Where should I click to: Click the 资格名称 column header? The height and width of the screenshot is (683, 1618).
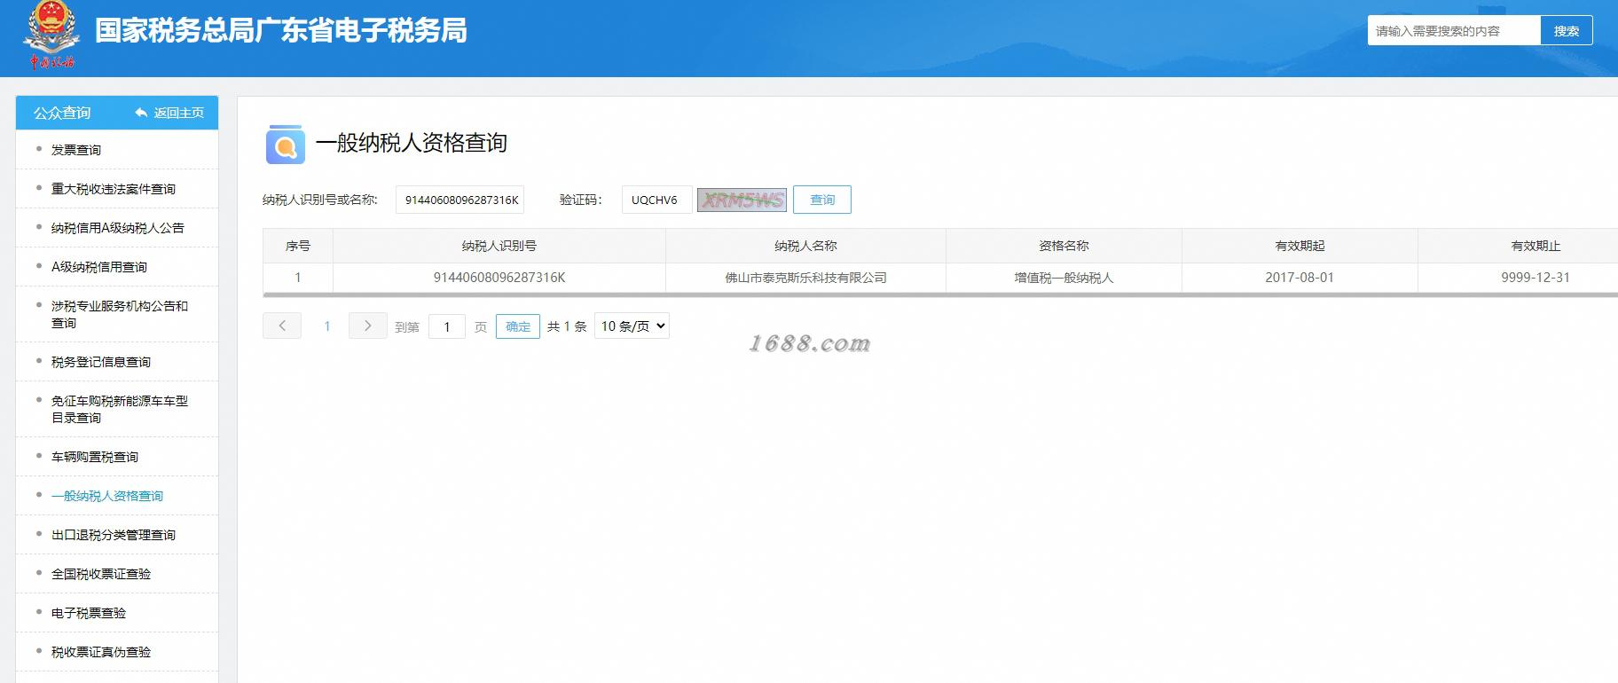(1064, 246)
